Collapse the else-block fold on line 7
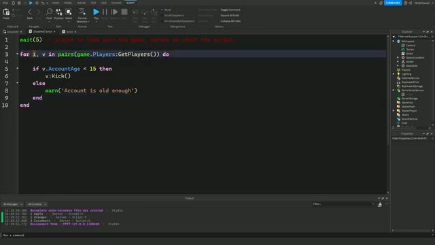The width and height of the screenshot is (435, 245). pyautogui.click(x=17, y=83)
